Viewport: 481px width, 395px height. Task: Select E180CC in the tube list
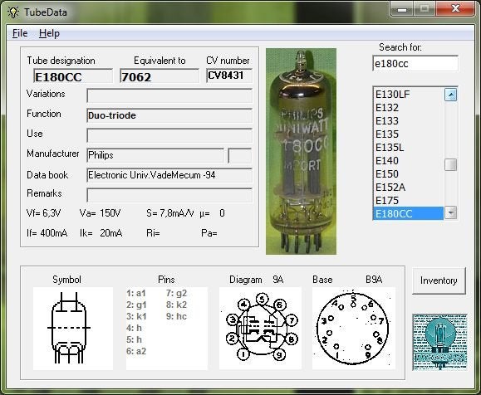coord(408,213)
